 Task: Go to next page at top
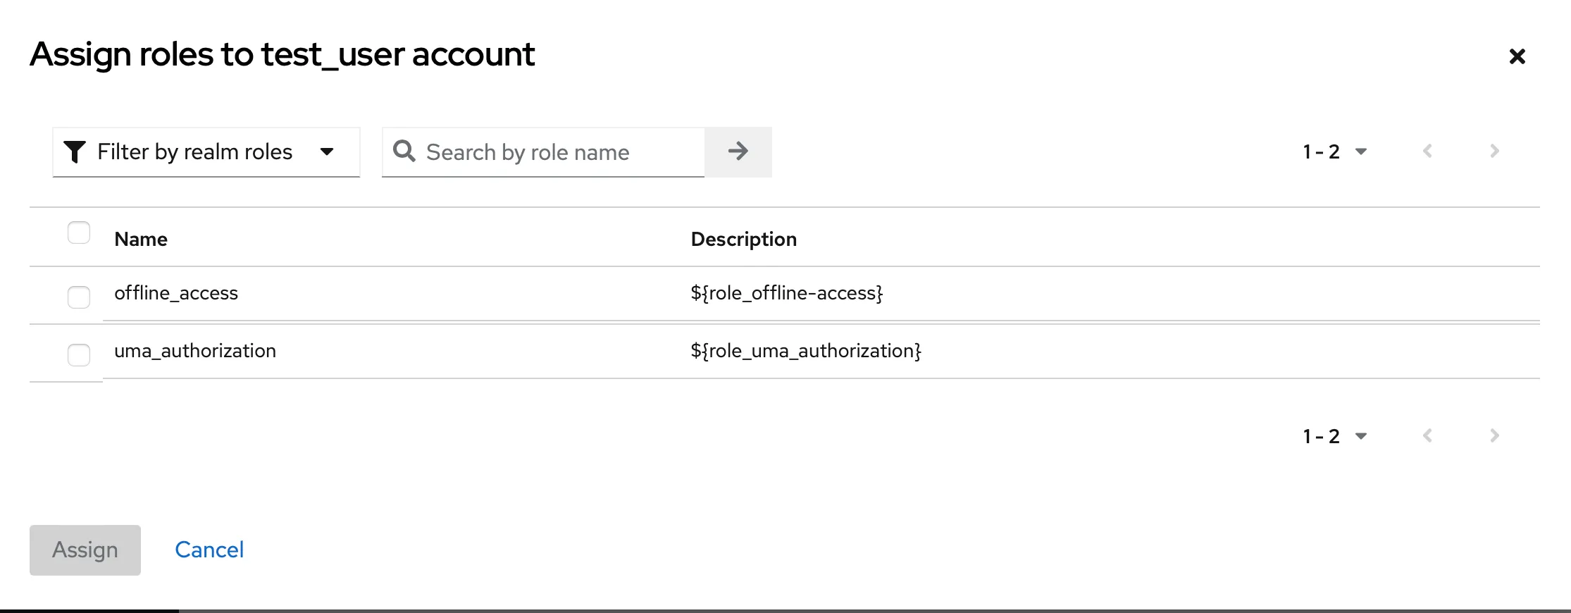1494,151
